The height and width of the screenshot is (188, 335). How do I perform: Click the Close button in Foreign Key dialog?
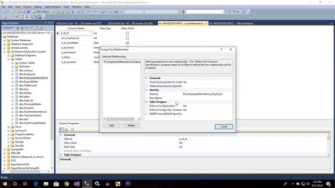click(224, 126)
